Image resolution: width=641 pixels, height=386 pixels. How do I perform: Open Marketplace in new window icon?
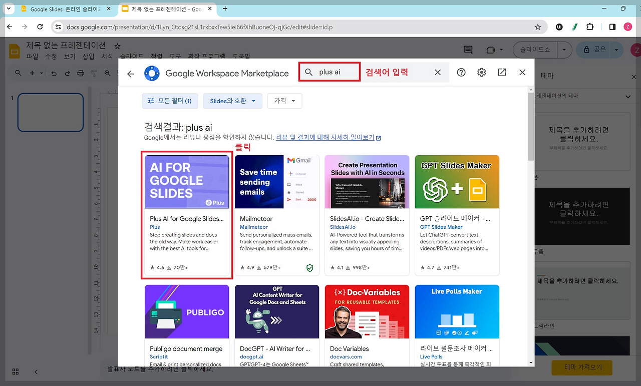tap(502, 73)
